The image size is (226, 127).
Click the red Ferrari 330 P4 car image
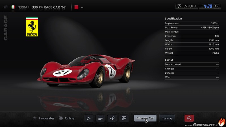pyautogui.click(x=86, y=71)
